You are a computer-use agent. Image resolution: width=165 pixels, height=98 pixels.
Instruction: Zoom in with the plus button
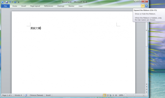pos(144,95)
